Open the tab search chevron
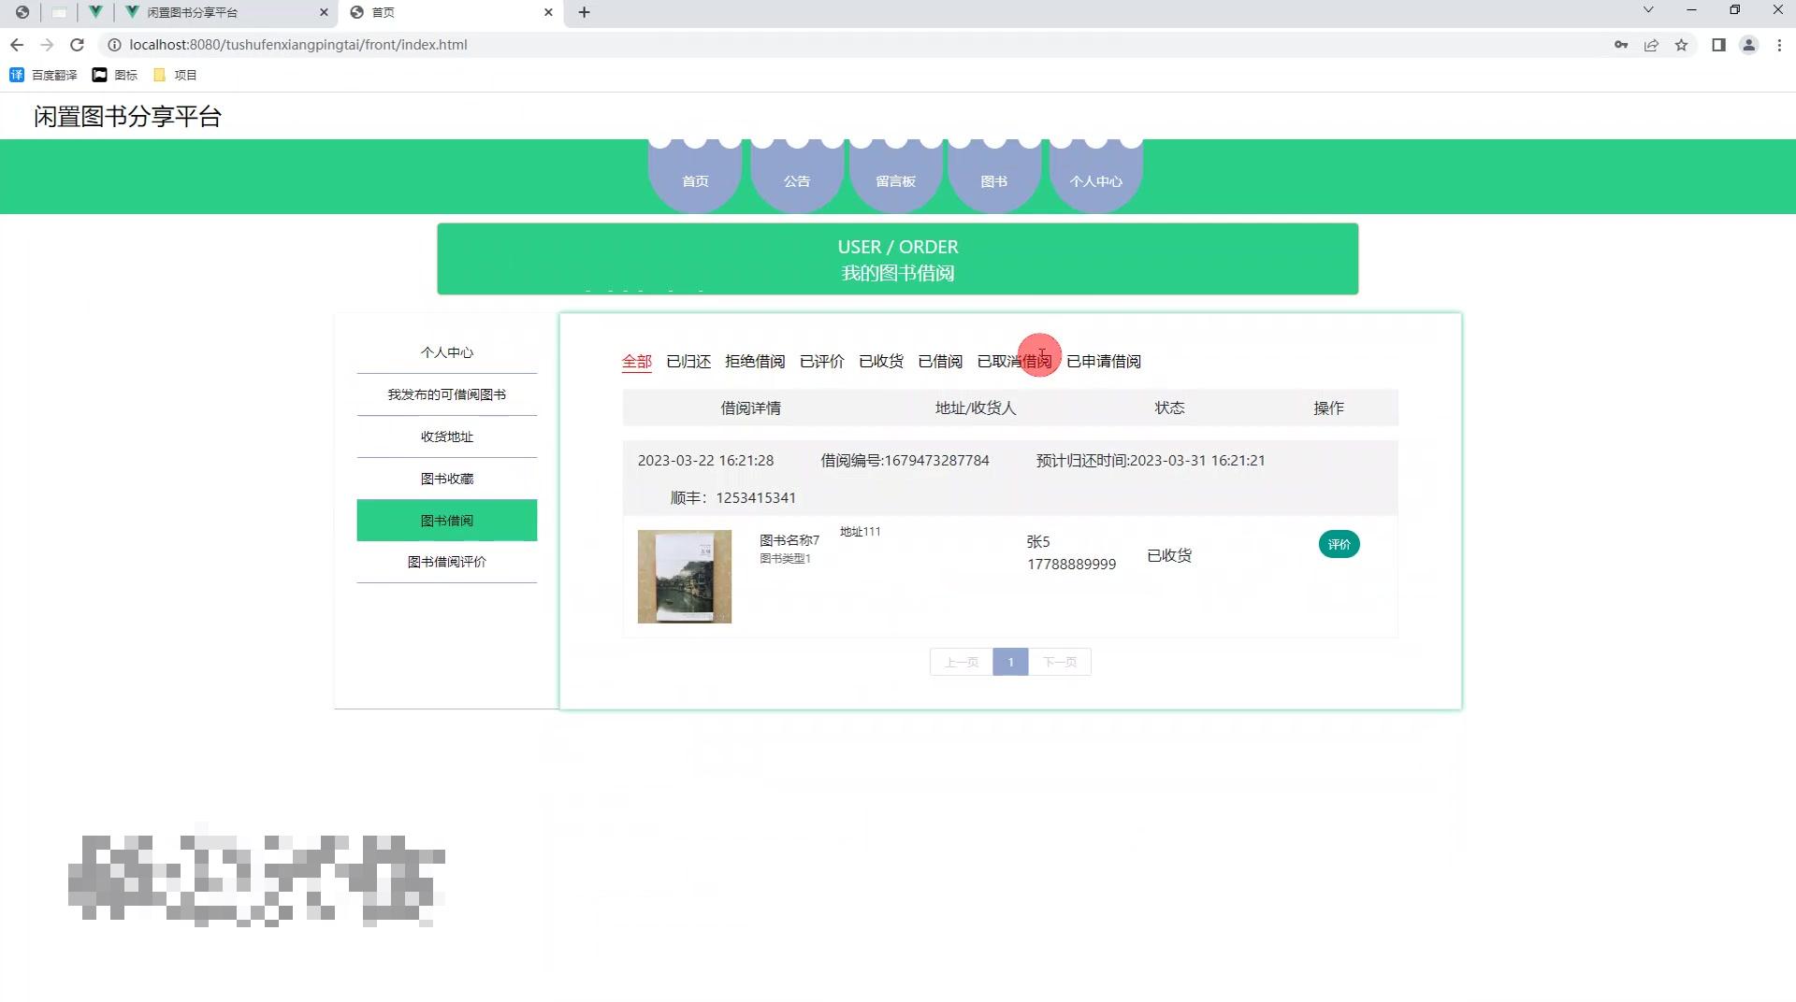The width and height of the screenshot is (1796, 1002). 1647,12
